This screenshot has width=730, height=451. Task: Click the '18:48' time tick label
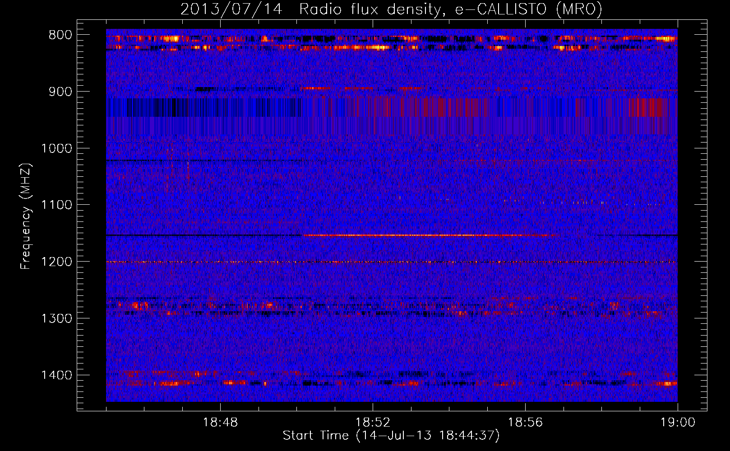pyautogui.click(x=220, y=423)
